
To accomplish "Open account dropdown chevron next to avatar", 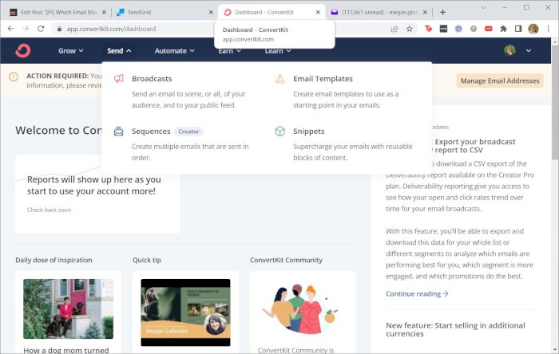I will 529,50.
